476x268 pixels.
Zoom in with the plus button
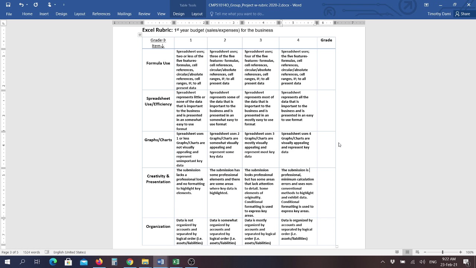[460, 252]
